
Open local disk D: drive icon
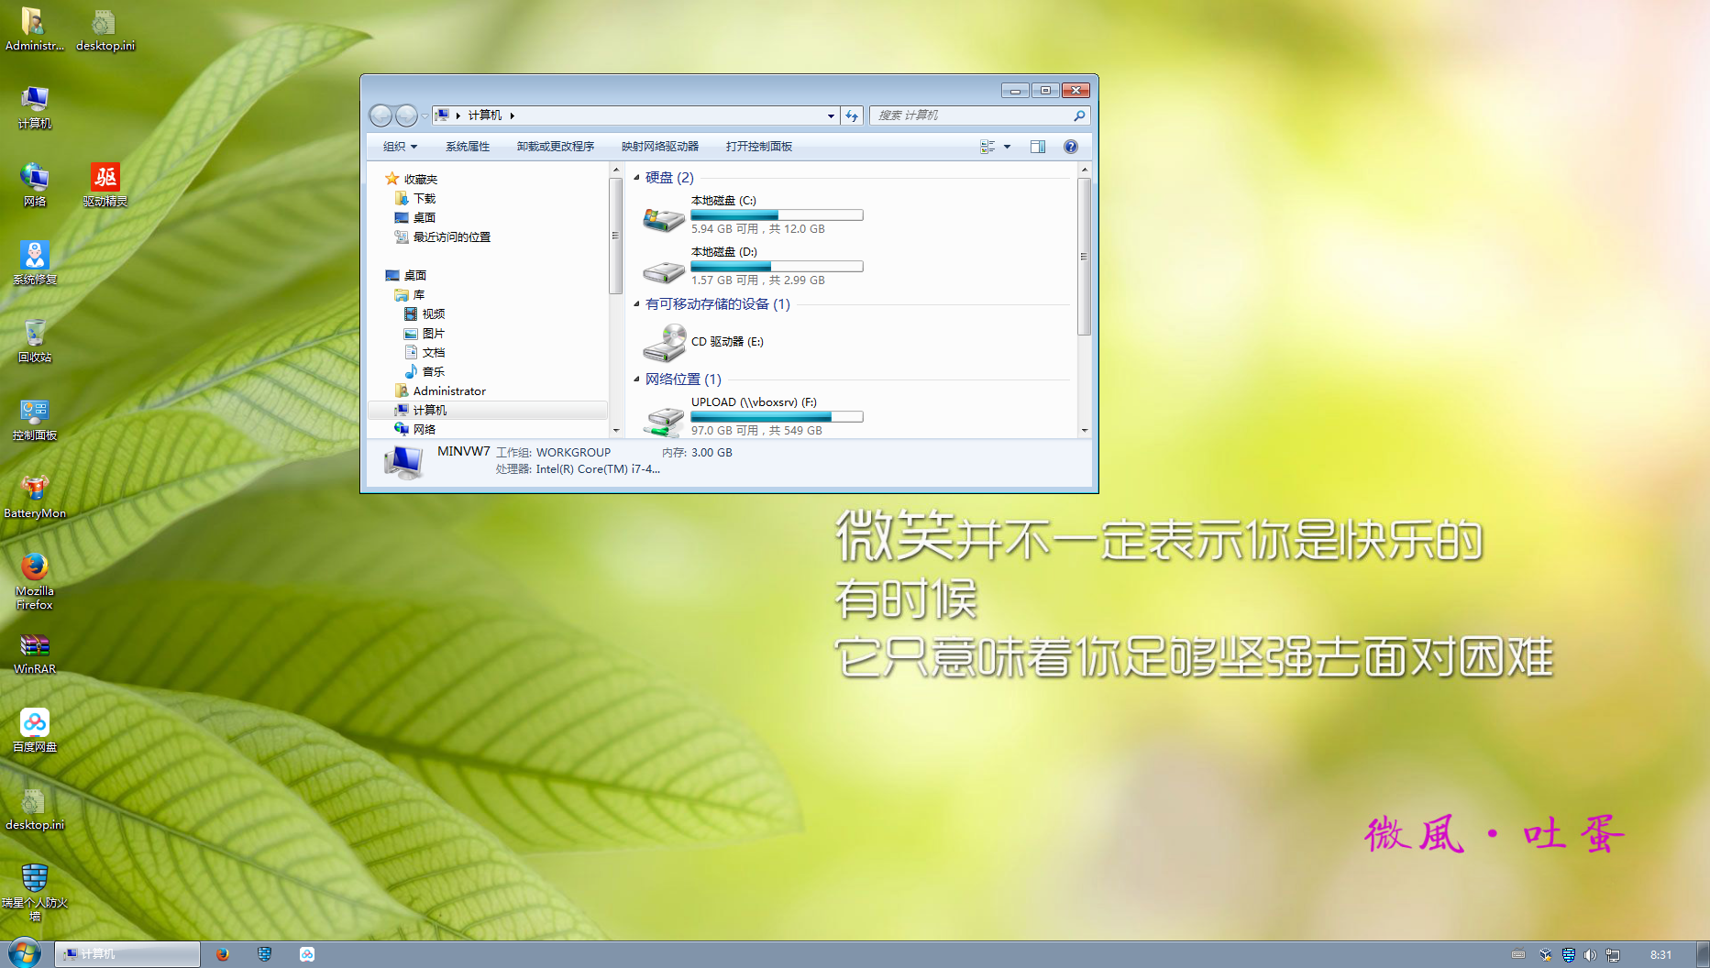664,270
